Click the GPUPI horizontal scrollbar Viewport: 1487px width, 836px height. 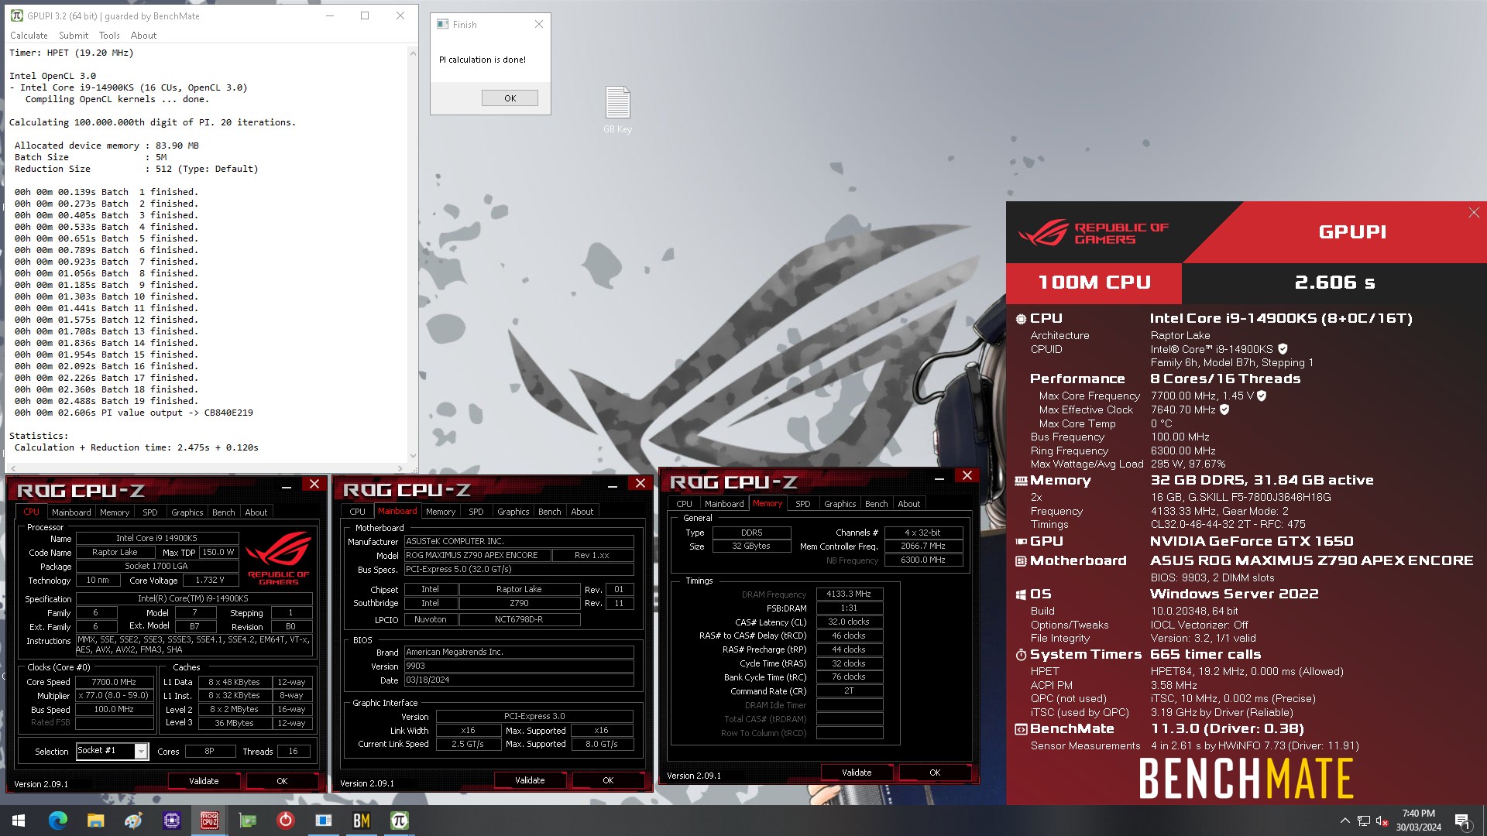point(206,468)
